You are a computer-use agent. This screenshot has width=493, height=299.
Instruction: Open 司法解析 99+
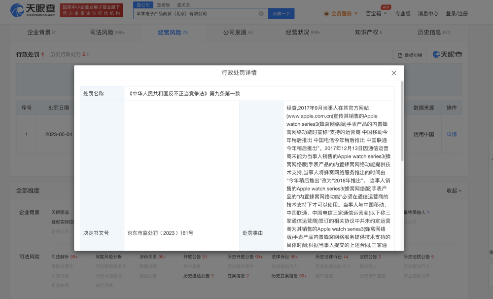(65, 257)
